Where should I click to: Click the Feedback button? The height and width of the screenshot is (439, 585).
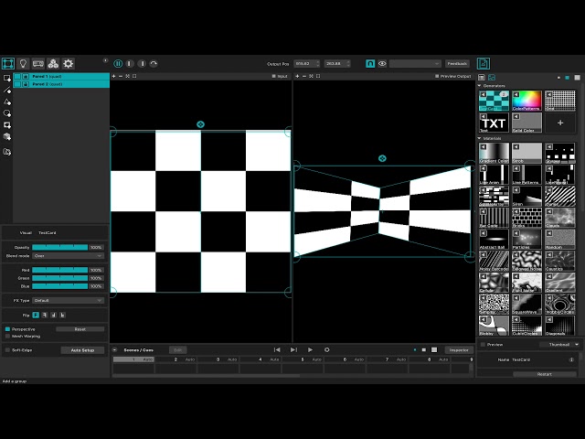coord(457,63)
